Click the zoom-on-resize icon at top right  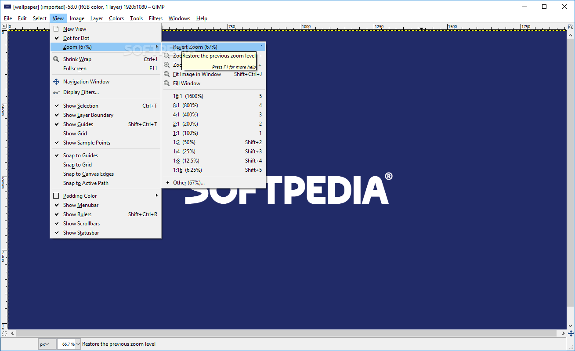571,26
